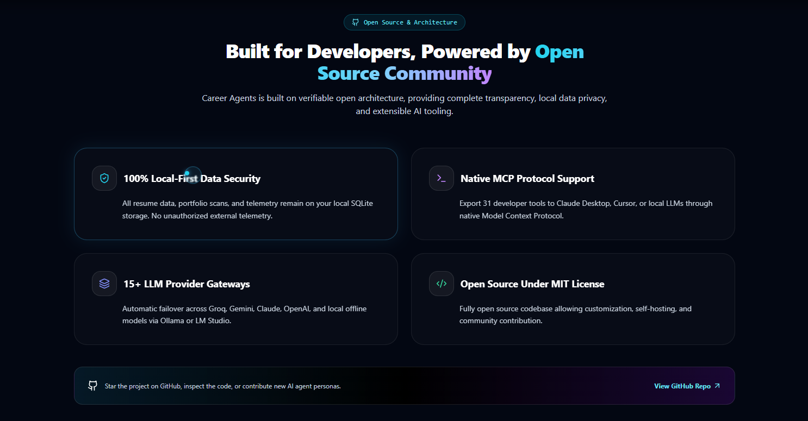Click the text about fully open source codebase
This screenshot has width=808, height=421.
coord(575,315)
